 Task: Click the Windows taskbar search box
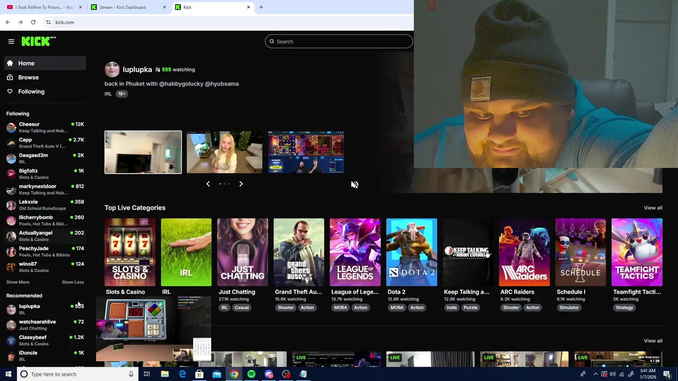click(x=77, y=374)
